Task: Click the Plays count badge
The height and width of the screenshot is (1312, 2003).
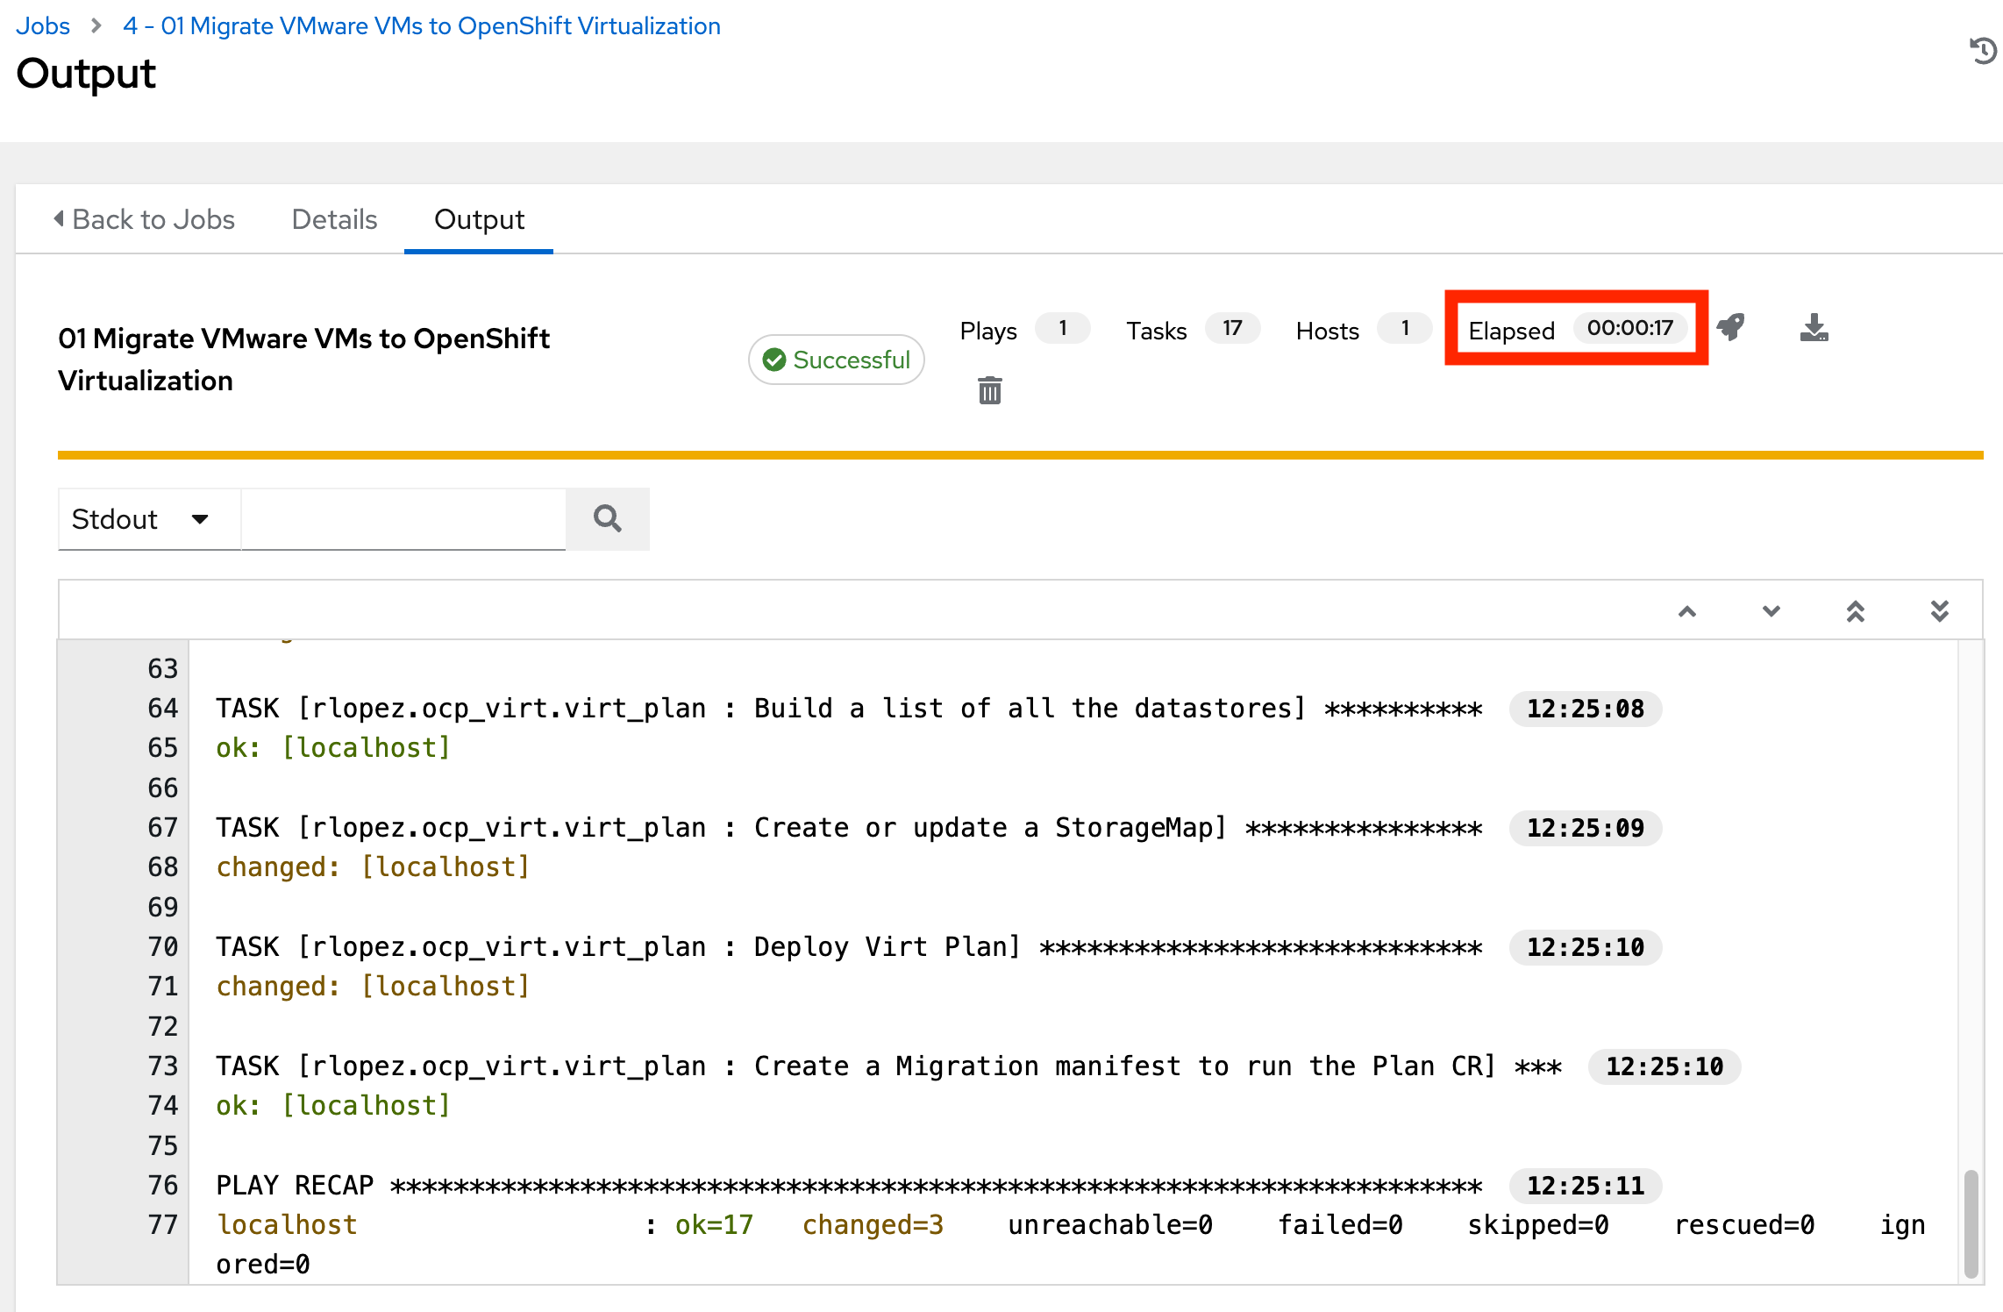Action: click(x=1062, y=328)
